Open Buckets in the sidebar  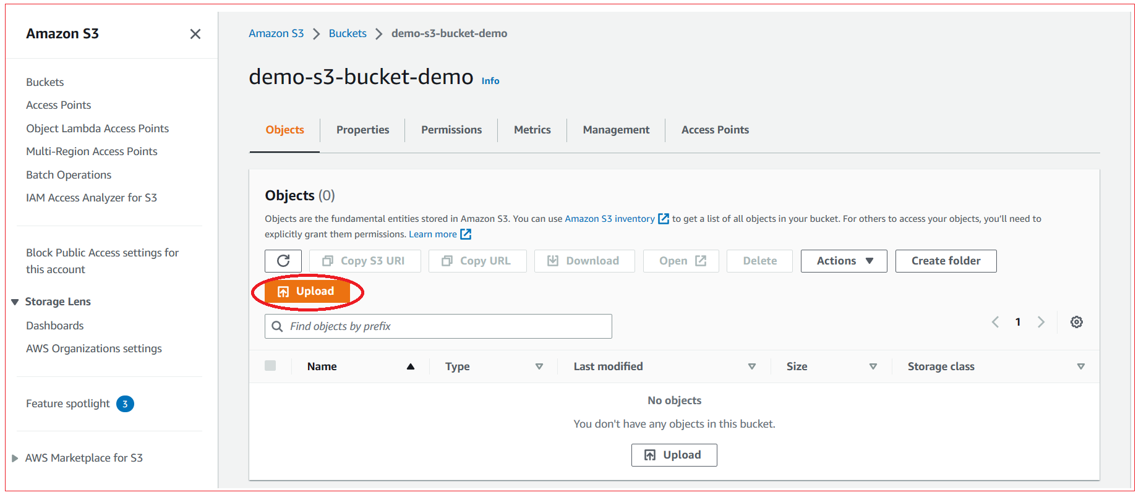(45, 82)
